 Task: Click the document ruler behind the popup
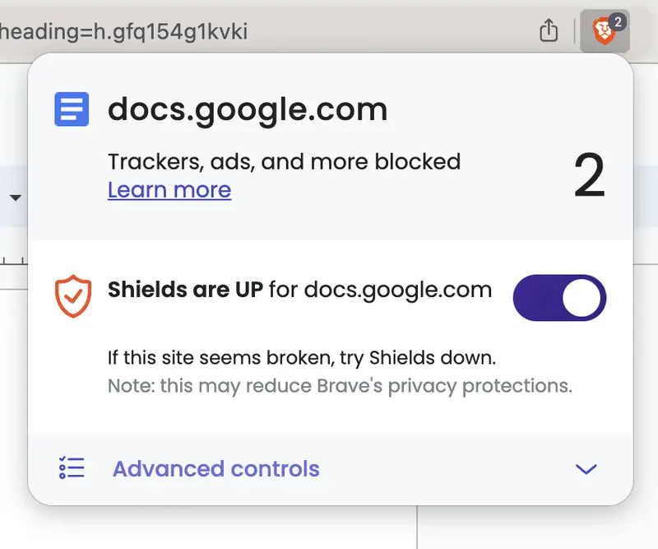(13, 262)
